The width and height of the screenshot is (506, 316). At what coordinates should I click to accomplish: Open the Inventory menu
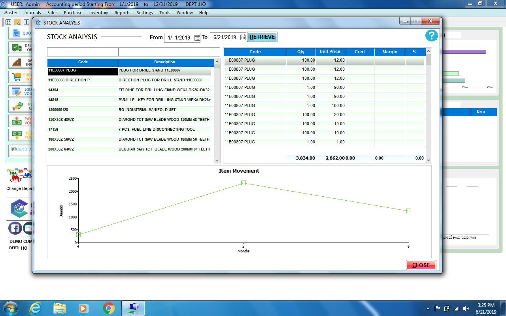[98, 13]
